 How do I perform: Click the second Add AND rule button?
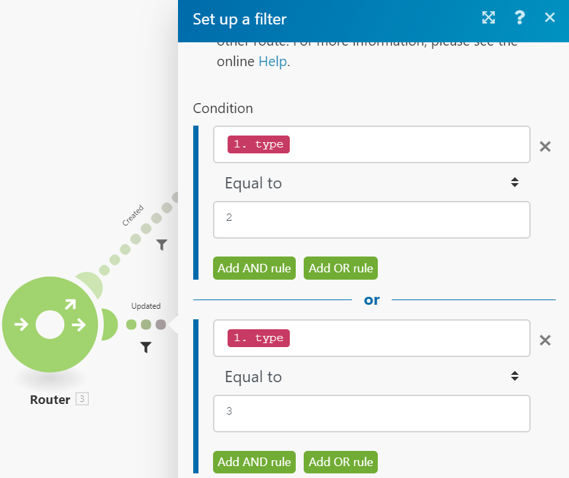pyautogui.click(x=254, y=461)
